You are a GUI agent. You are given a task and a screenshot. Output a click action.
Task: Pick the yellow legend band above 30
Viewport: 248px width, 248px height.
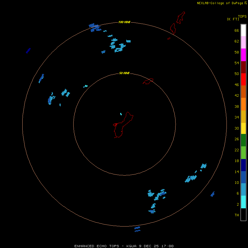click(x=243, y=128)
